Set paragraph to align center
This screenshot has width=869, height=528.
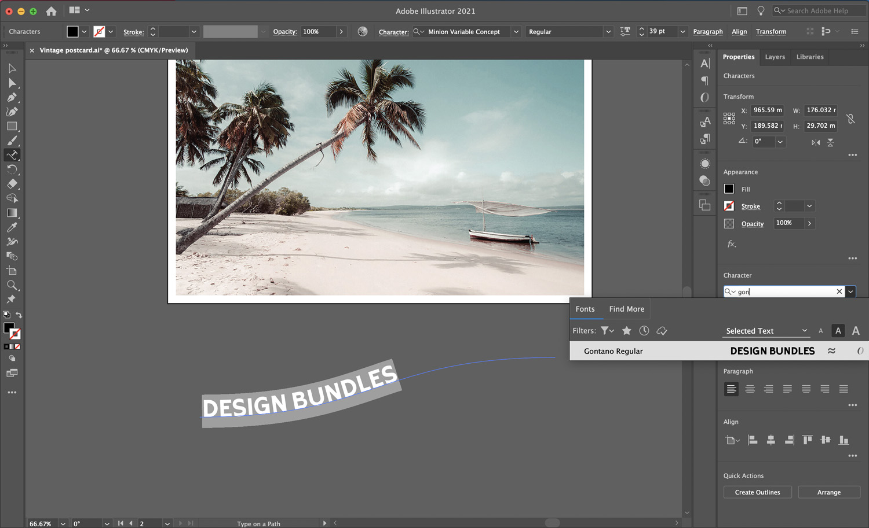[x=750, y=389]
